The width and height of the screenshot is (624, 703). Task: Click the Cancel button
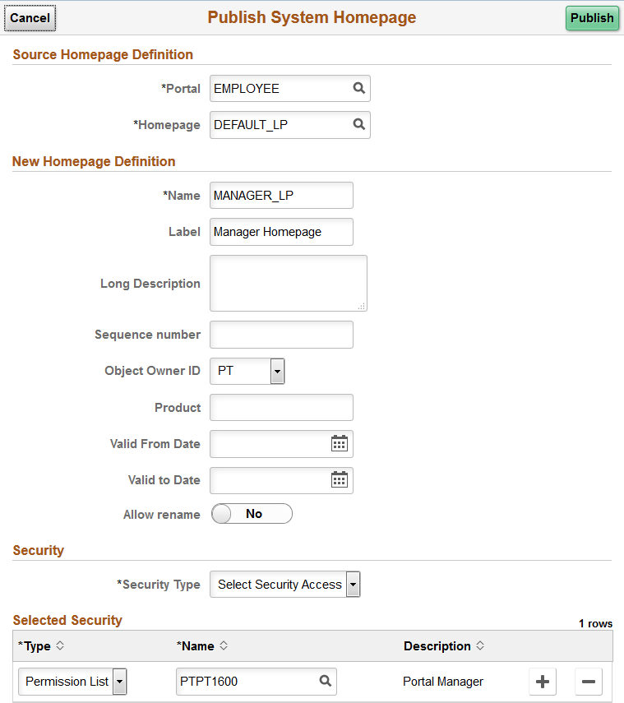[30, 18]
